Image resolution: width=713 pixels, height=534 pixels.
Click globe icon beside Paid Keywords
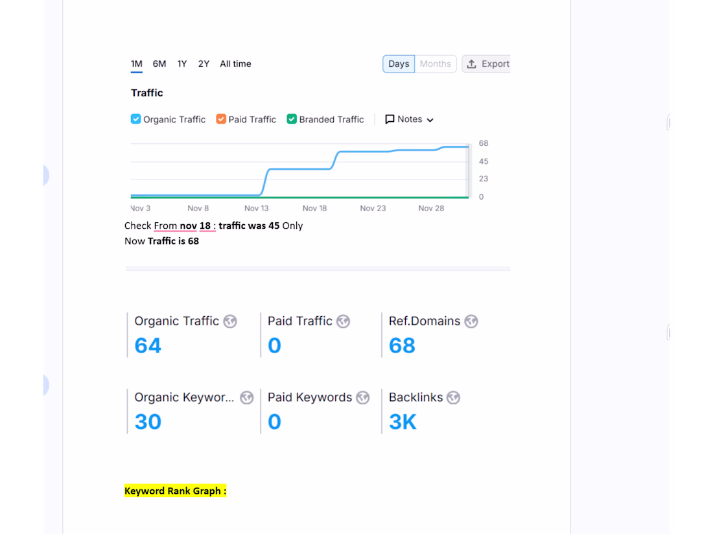[363, 398]
